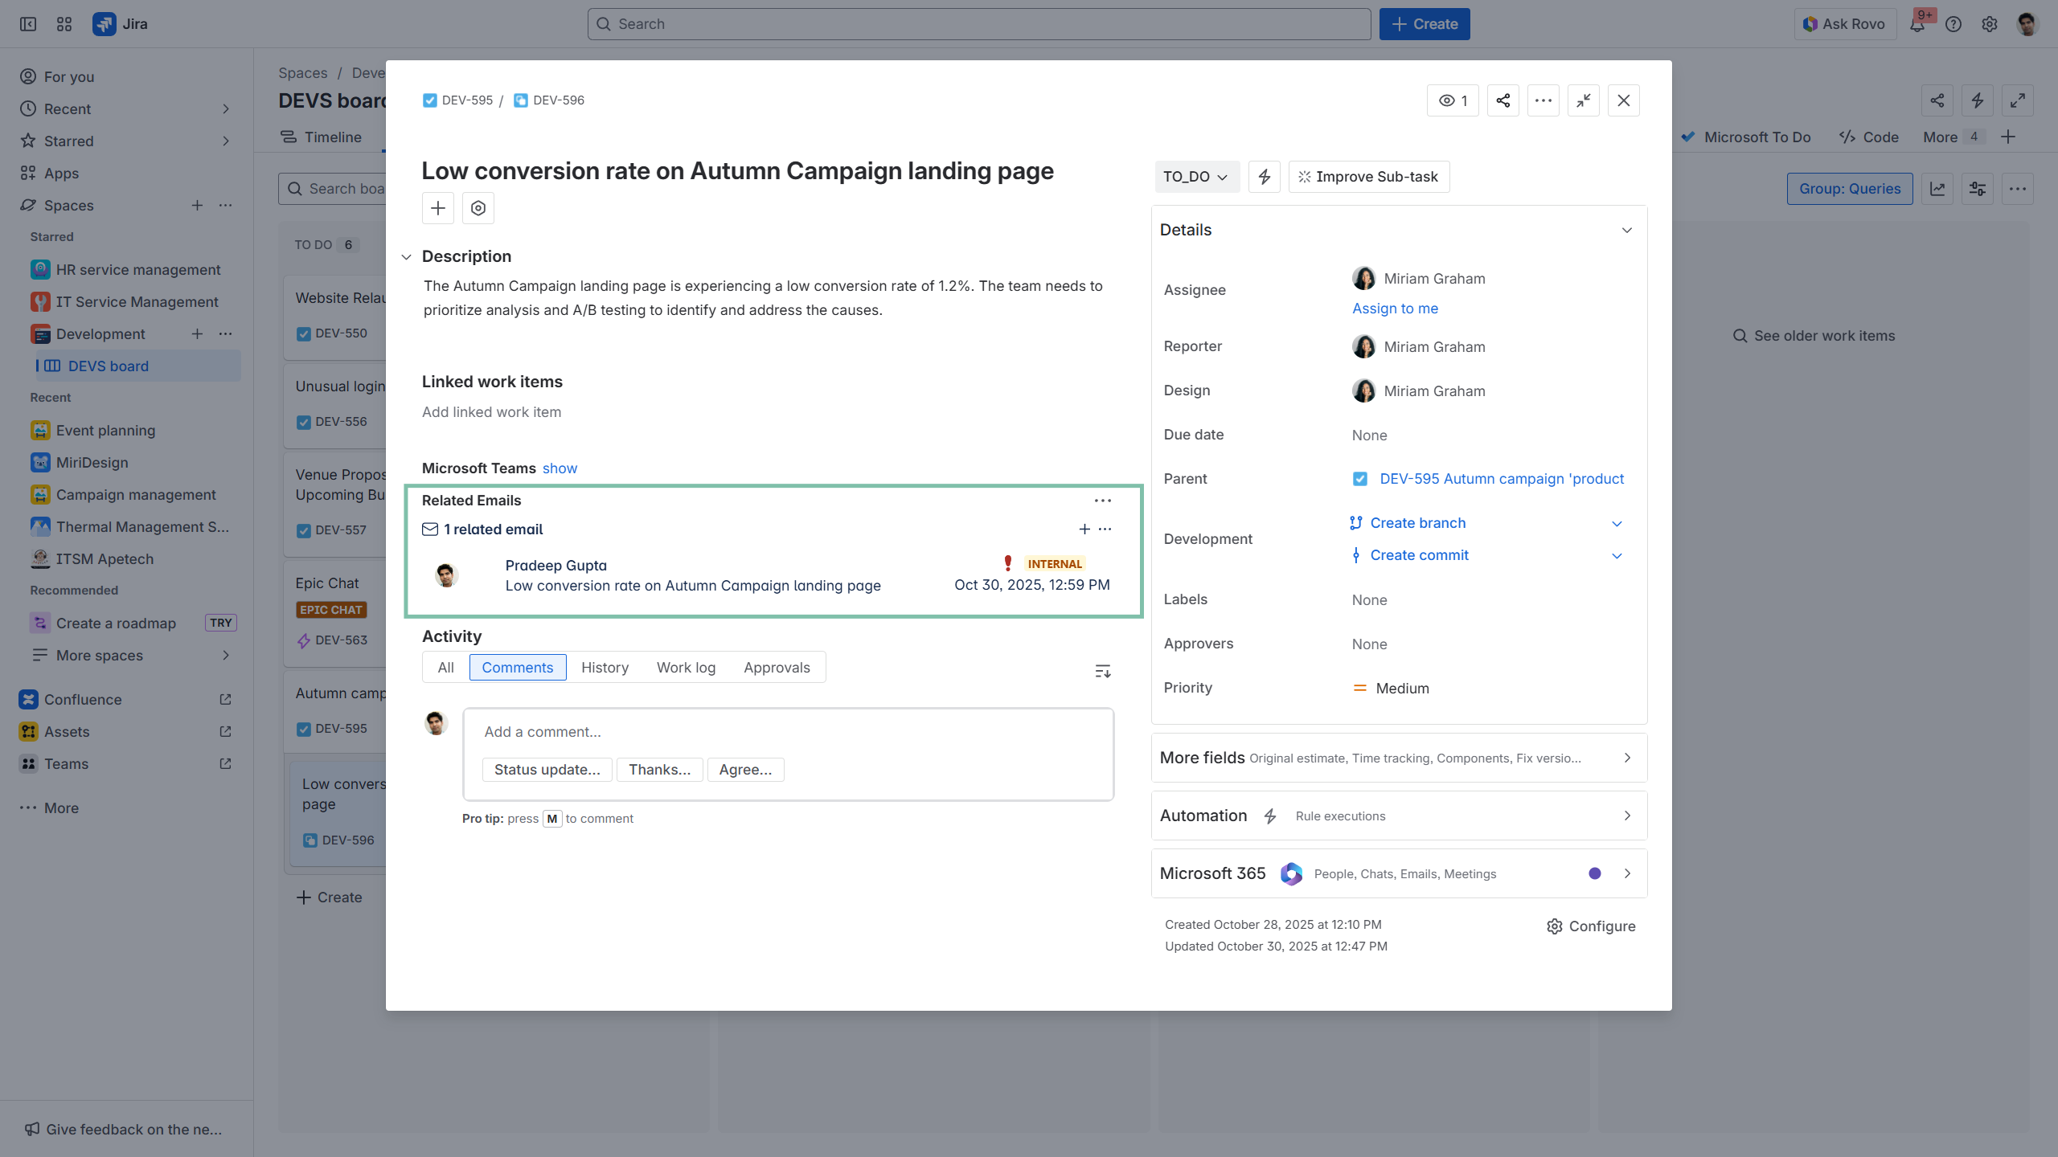2058x1157 pixels.
Task: Click the automation lightning icon beside TO_DO
Action: pyautogui.click(x=1264, y=177)
